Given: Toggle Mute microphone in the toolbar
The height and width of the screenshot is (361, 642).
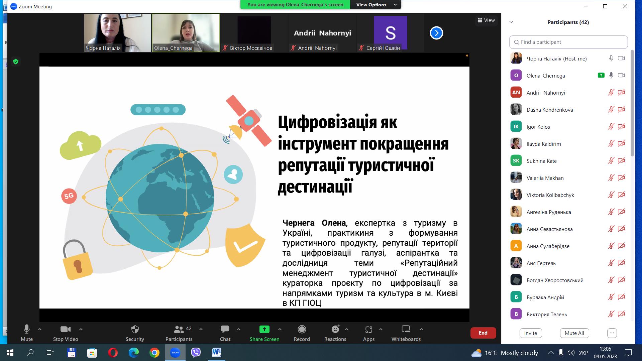Looking at the screenshot, I should coord(27,333).
